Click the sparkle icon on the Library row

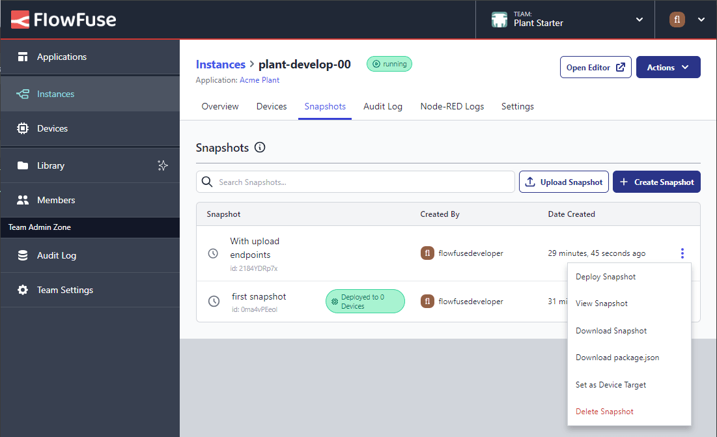[163, 165]
